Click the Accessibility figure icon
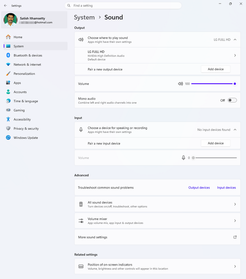Image resolution: width=246 pixels, height=279 pixels. click(8, 119)
